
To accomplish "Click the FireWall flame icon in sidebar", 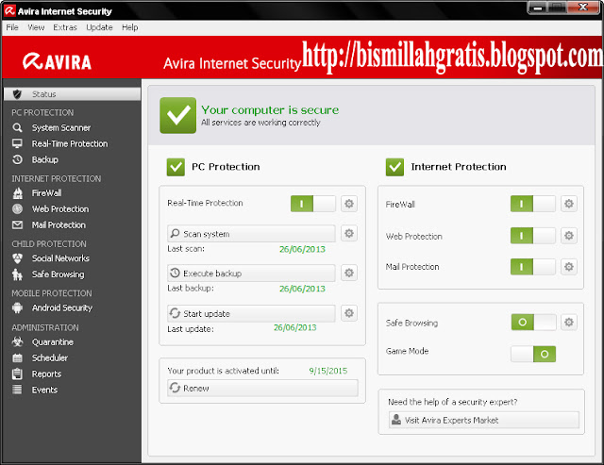I will (x=17, y=192).
